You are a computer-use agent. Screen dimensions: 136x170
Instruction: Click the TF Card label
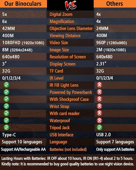click(56, 71)
